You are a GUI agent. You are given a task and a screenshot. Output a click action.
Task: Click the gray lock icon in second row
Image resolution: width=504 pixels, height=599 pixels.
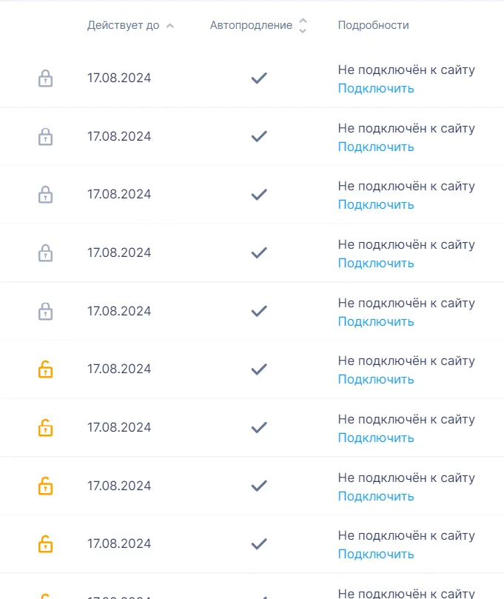(45, 137)
